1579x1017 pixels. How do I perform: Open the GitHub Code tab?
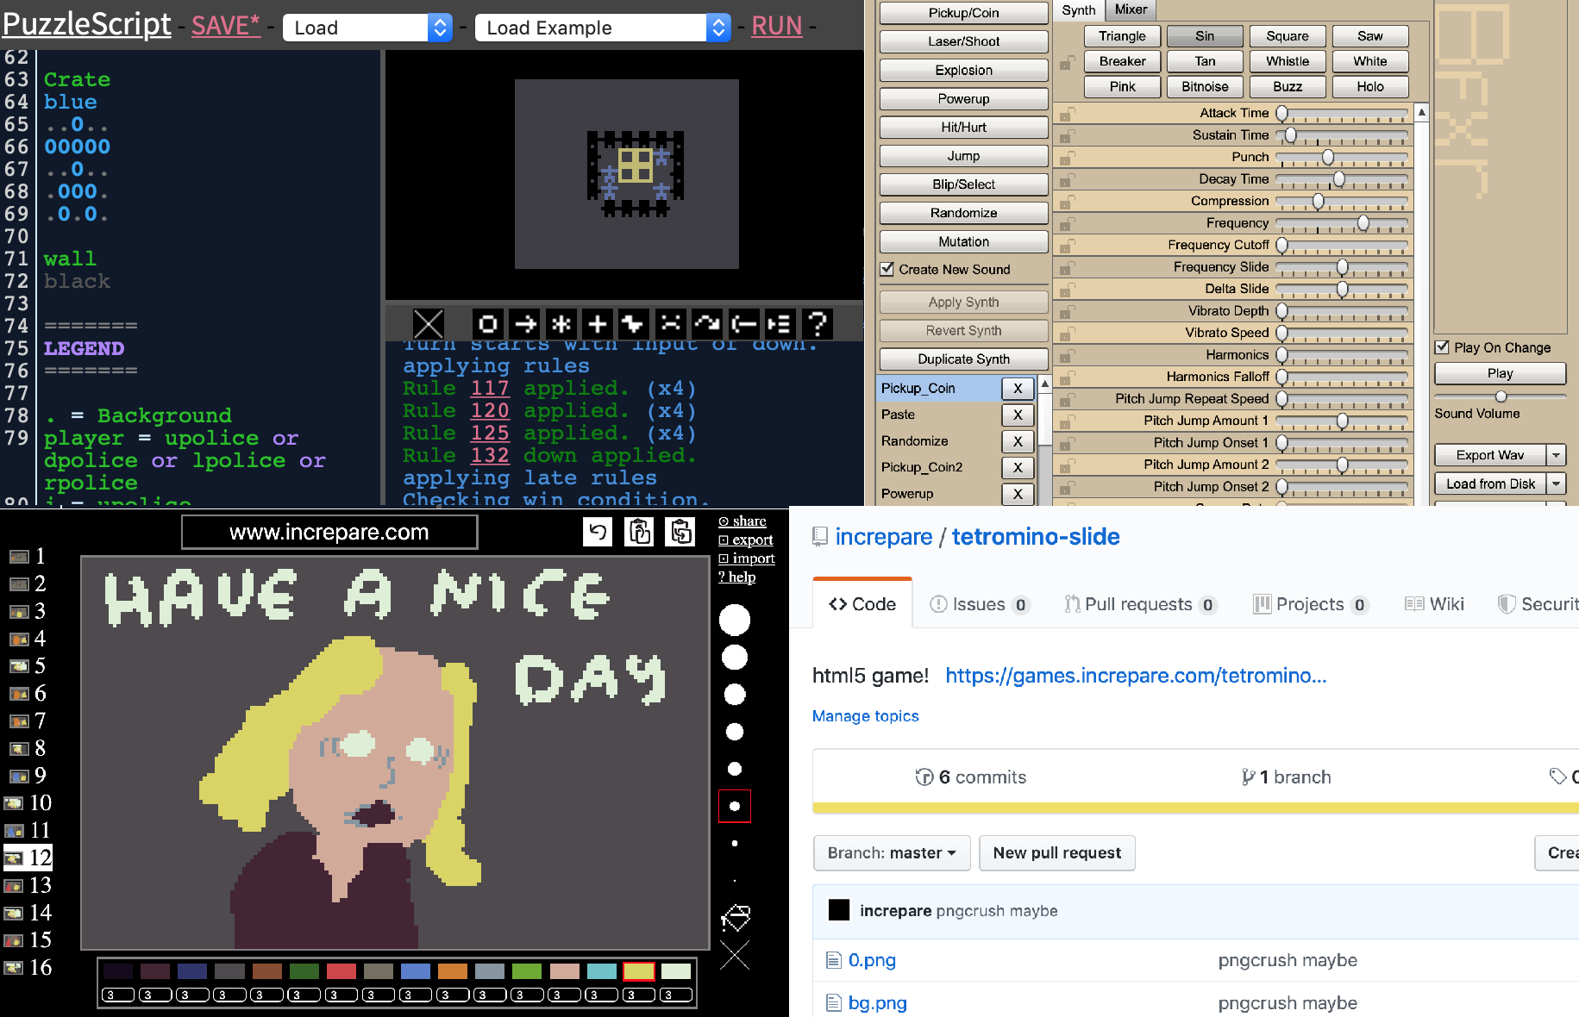point(862,604)
